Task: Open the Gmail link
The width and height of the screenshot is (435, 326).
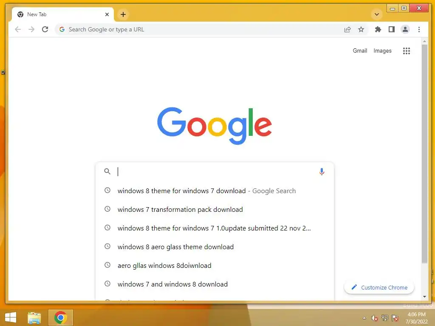Action: click(360, 51)
